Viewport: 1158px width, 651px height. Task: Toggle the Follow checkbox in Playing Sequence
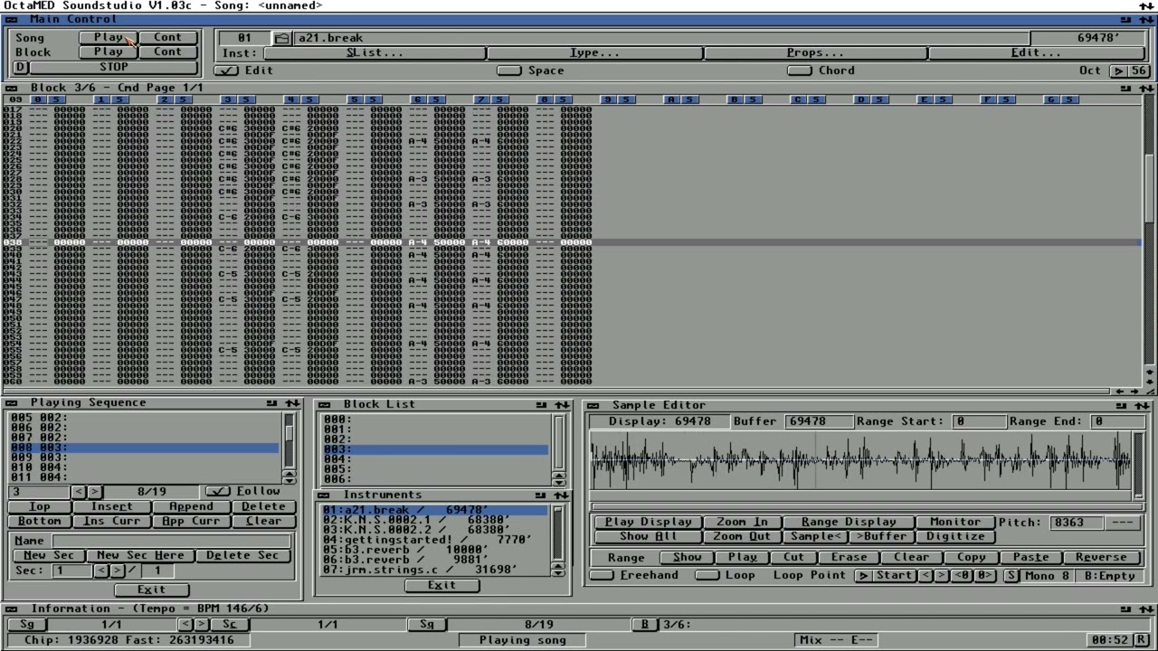click(218, 491)
